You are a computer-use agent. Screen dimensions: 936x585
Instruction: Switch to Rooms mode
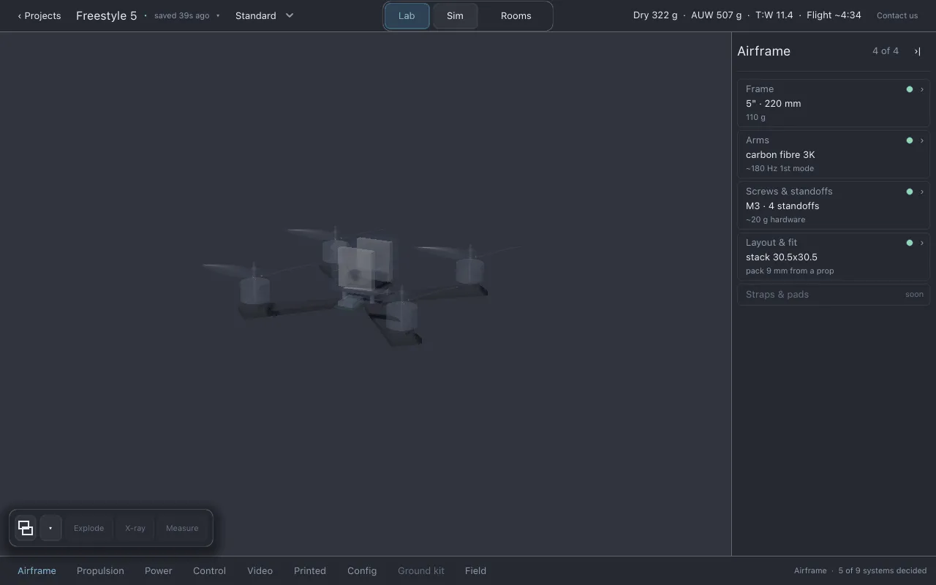coord(516,16)
